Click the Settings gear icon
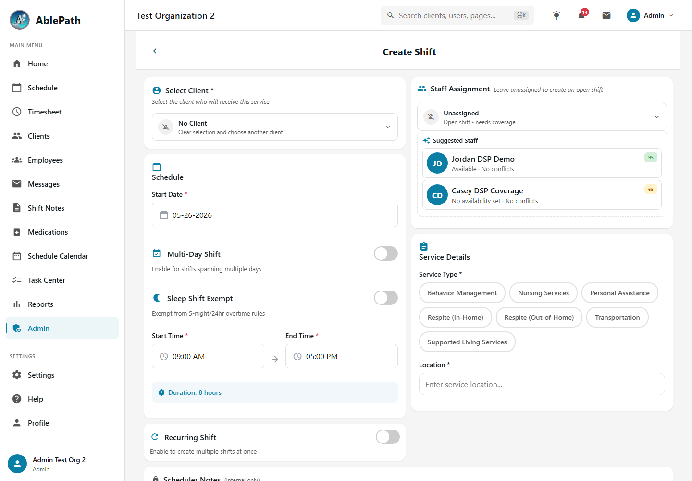Screen dimensions: 692x481 click(x=17, y=375)
